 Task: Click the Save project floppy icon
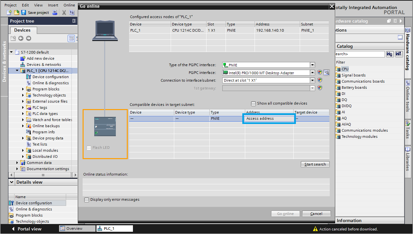[x=24, y=13]
